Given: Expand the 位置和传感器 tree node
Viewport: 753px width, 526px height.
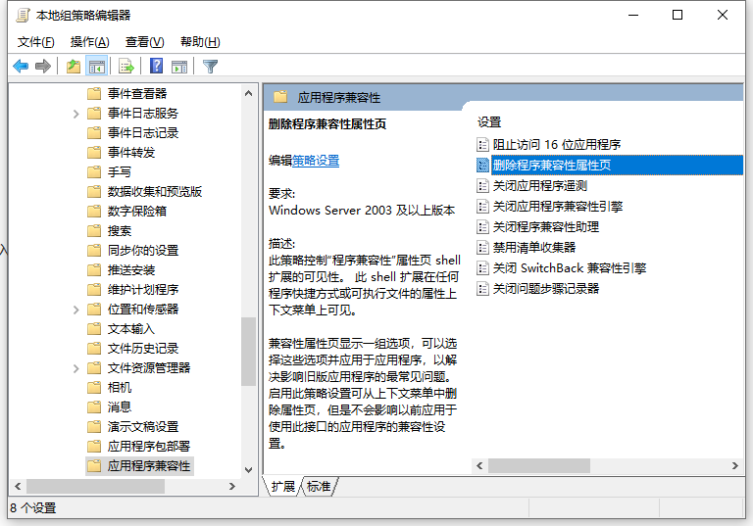Looking at the screenshot, I should (75, 310).
